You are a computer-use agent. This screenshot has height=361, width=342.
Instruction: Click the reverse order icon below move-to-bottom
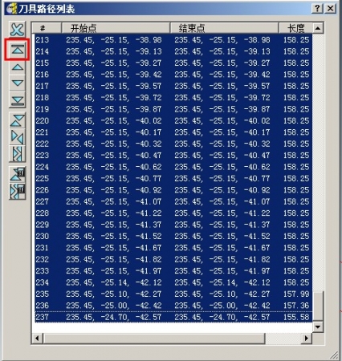click(18, 120)
